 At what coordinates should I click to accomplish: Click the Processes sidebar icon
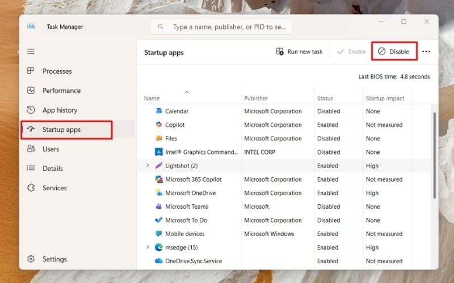31,71
